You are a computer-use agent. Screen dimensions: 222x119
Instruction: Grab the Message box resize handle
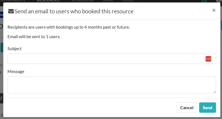[x=214, y=92]
